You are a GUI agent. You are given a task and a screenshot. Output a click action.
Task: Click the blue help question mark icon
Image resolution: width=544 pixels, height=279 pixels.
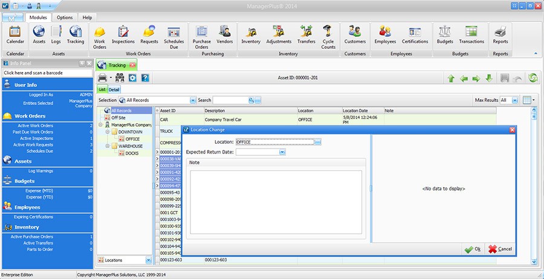click(145, 78)
